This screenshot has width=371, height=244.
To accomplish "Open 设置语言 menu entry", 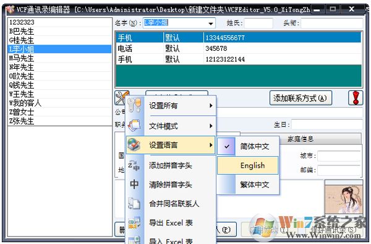I will tap(171, 145).
